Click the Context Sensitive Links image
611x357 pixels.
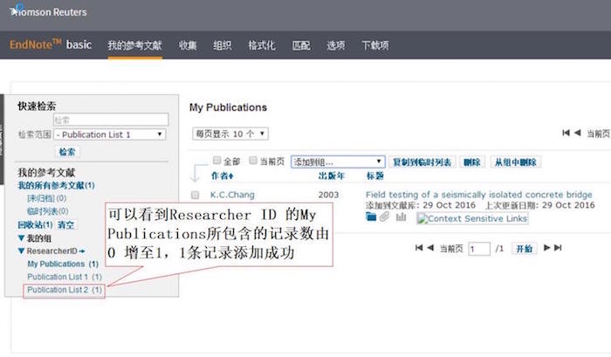472,218
